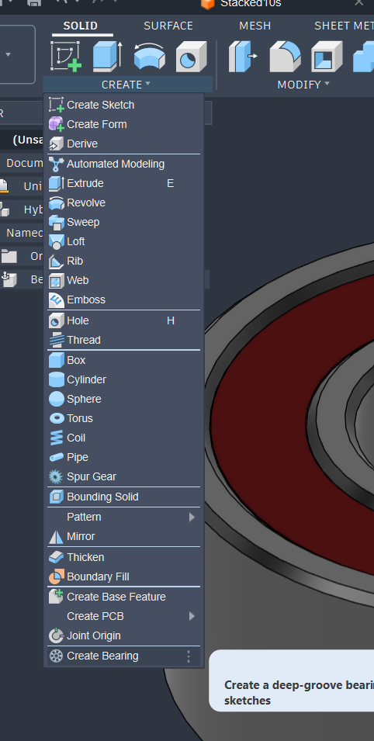The image size is (374, 741).
Task: Click the Create Sketch toolbar icon
Action: click(x=66, y=56)
